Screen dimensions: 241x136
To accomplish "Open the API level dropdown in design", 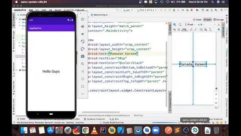I will 201,25.
